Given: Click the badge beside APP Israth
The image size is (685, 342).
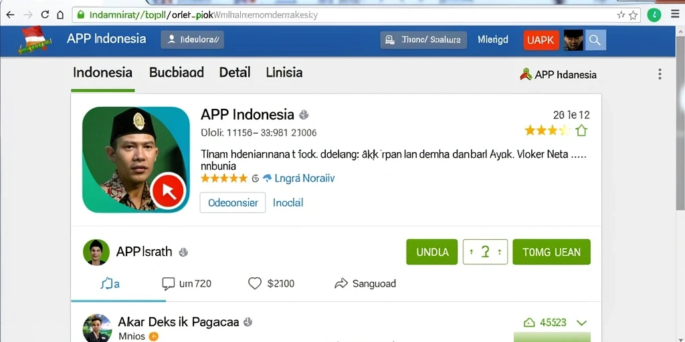Looking at the screenshot, I should coord(183,252).
